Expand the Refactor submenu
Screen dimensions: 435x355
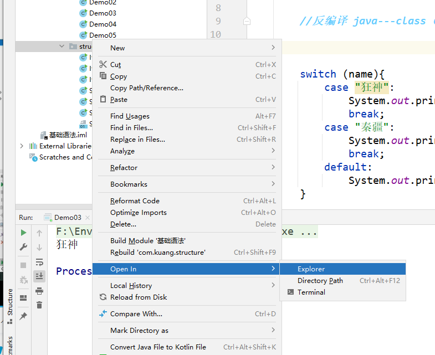point(187,168)
